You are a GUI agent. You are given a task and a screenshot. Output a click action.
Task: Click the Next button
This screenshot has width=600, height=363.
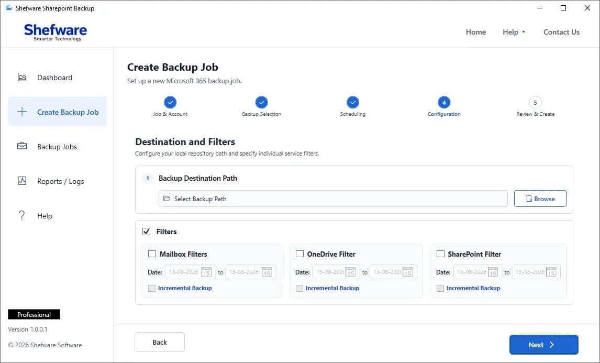coord(544,345)
